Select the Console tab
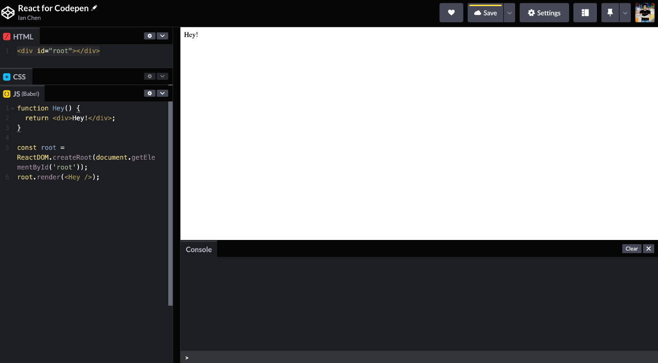Image resolution: width=658 pixels, height=363 pixels. coord(199,249)
